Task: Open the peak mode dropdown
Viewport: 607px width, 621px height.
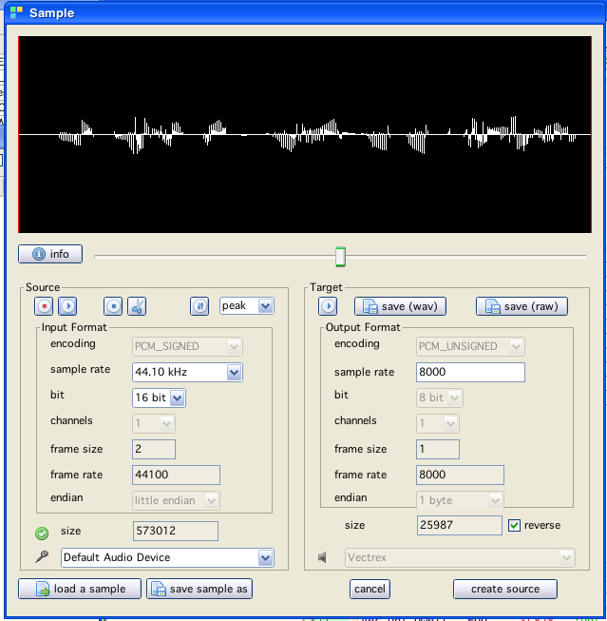Action: tap(265, 305)
